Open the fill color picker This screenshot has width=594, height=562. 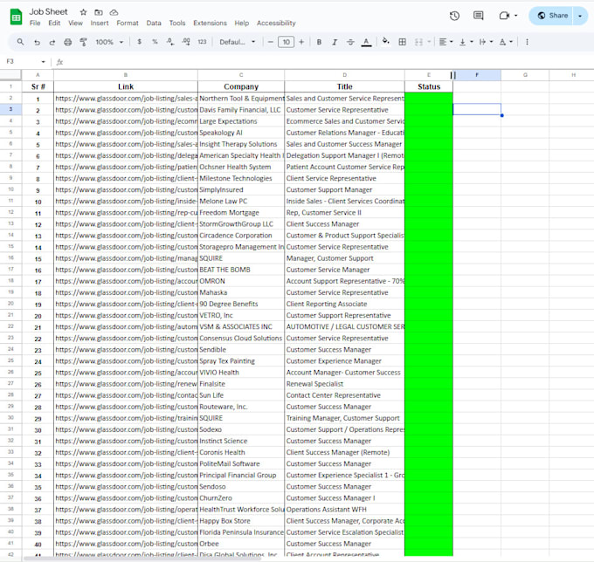coord(385,41)
